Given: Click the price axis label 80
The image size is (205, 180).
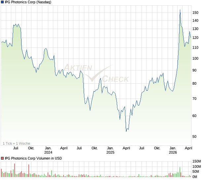Looking at the screenshot, I should click(x=194, y=83).
